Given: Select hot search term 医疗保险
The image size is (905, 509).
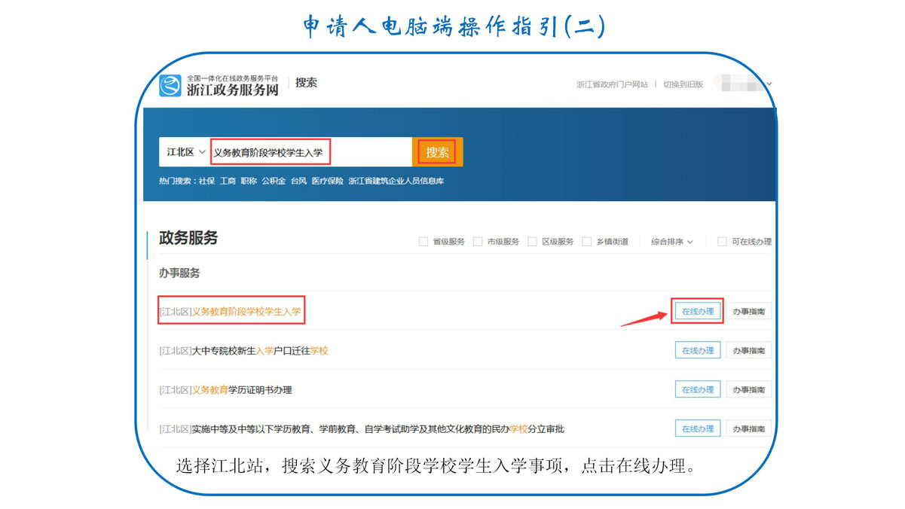Looking at the screenshot, I should tap(328, 181).
